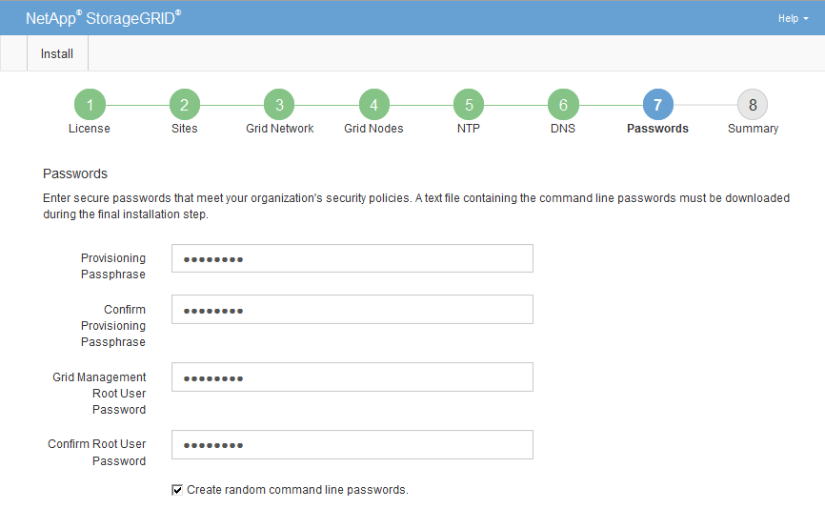Return to step 6 DNS circle
Screen dimensions: 825x509
[x=563, y=105]
